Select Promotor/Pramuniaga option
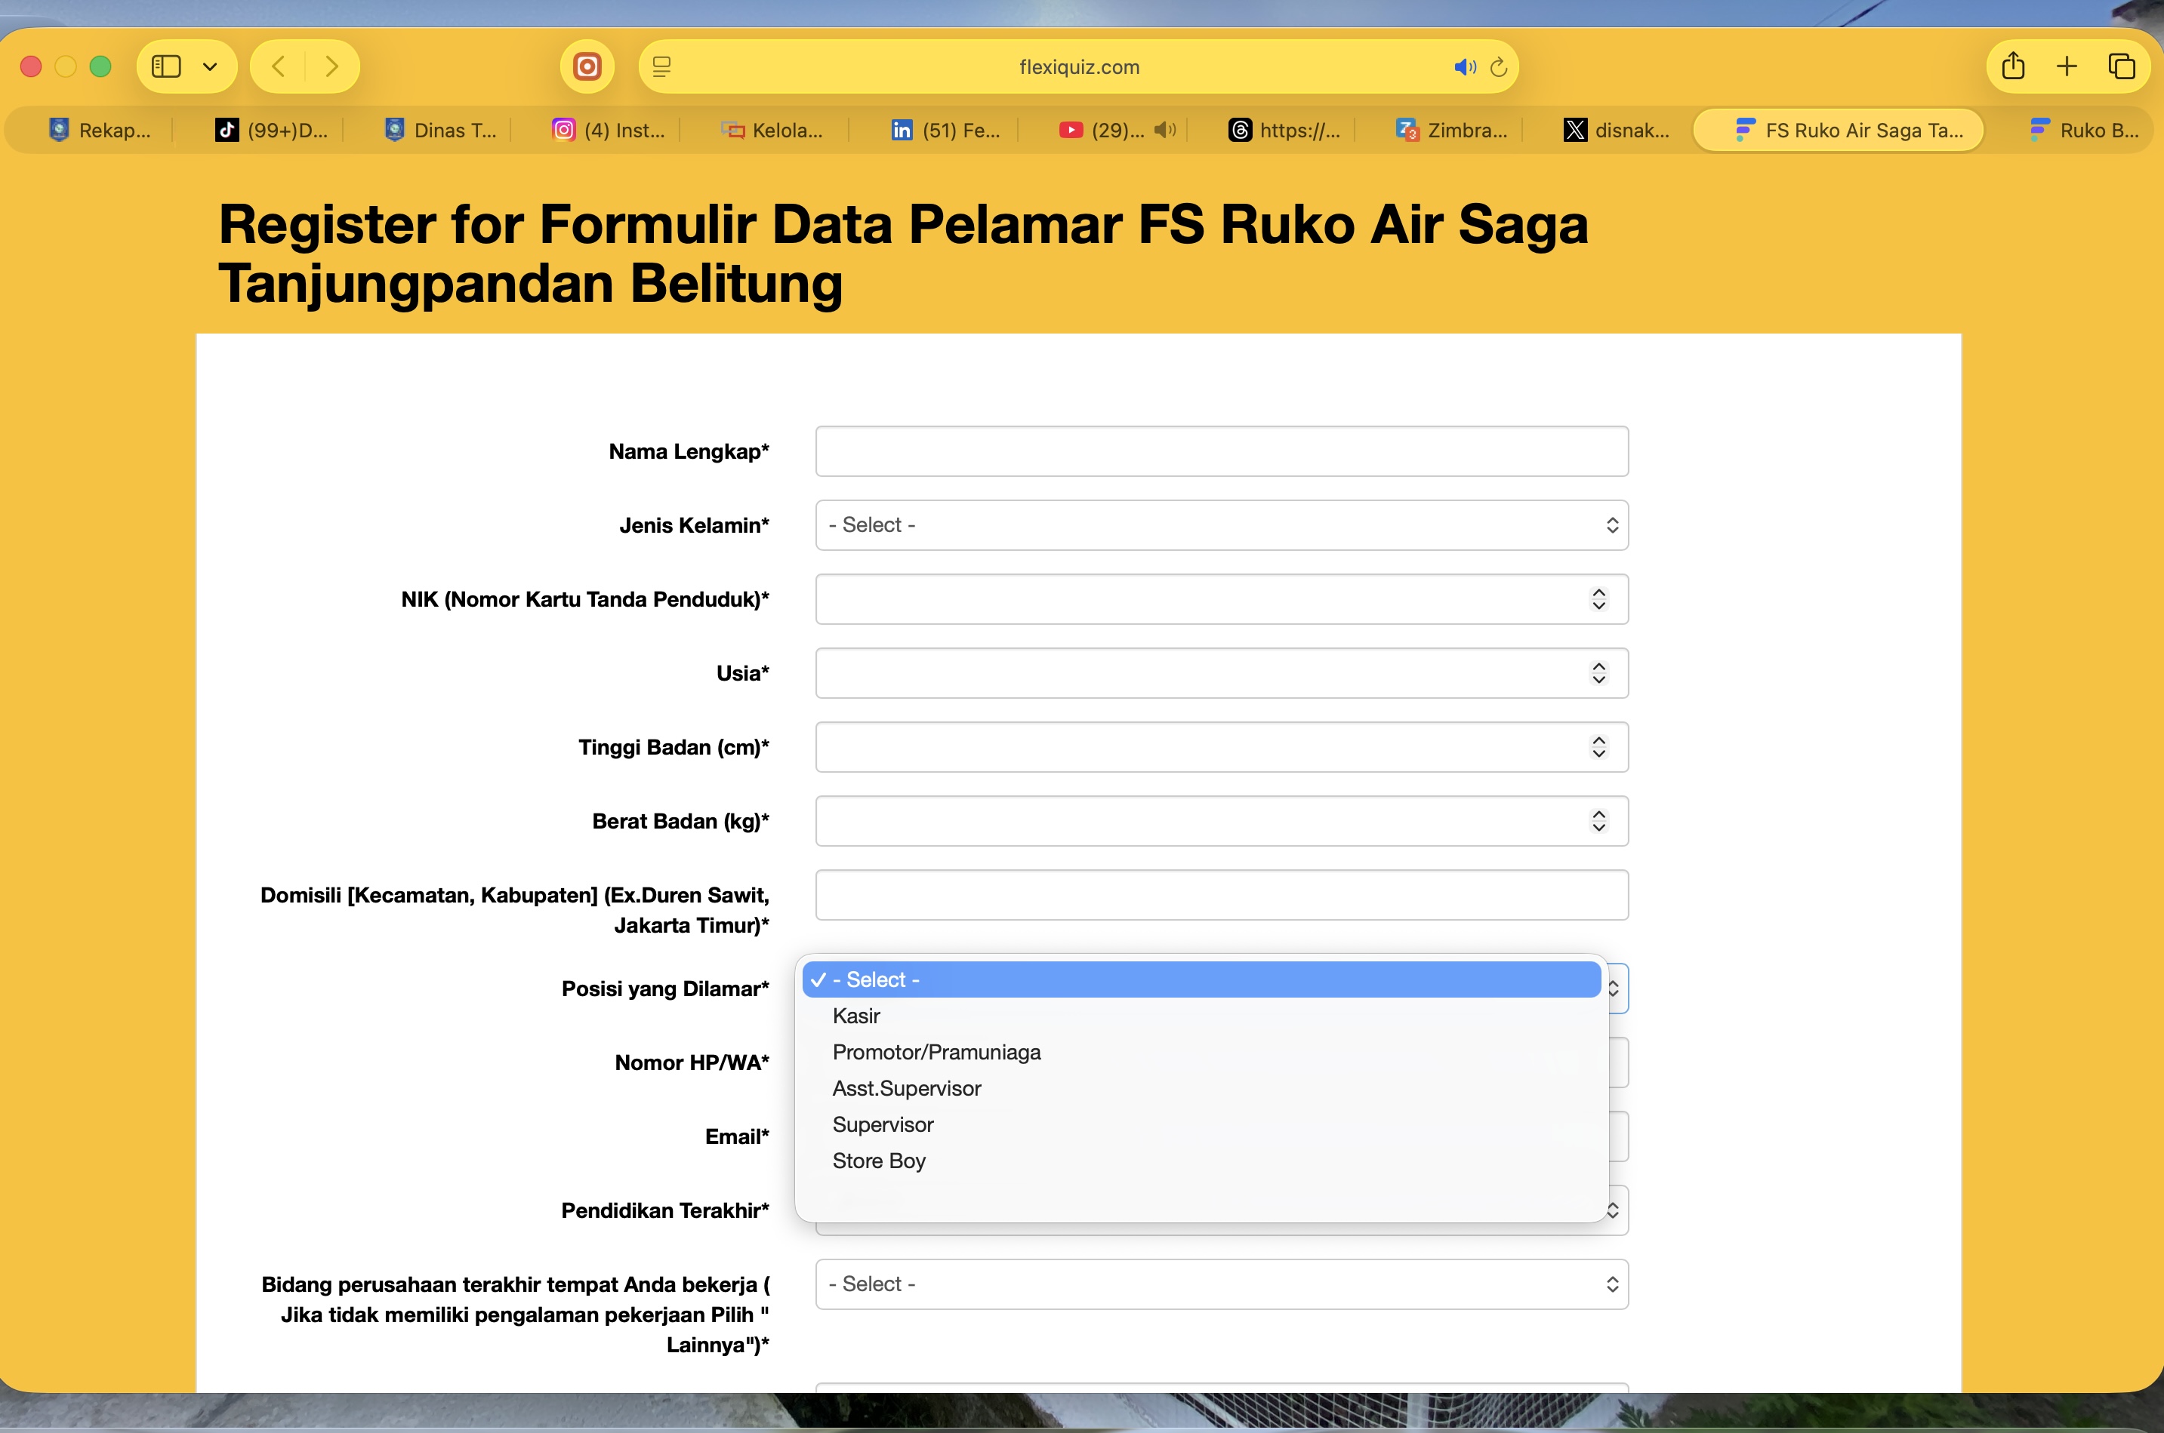2164x1433 pixels. point(936,1053)
